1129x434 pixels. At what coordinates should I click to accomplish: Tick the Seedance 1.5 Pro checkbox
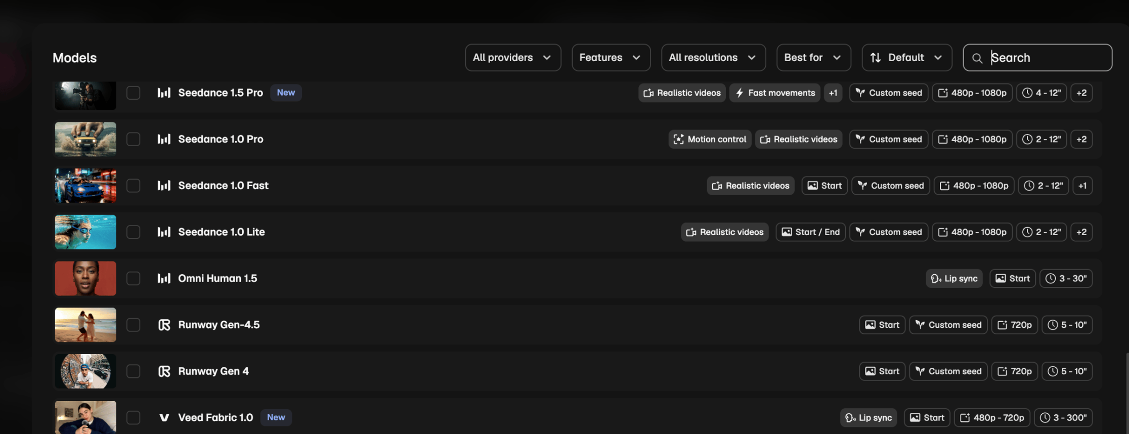click(x=134, y=93)
